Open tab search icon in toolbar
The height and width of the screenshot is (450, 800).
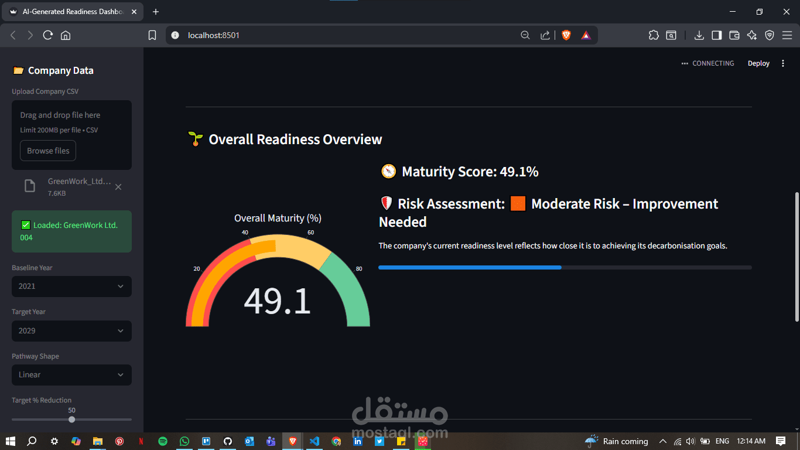point(671,35)
